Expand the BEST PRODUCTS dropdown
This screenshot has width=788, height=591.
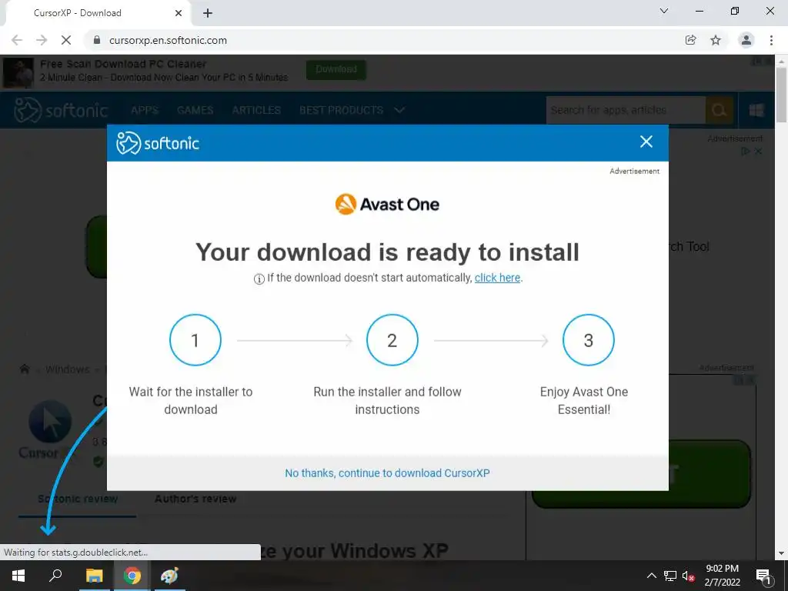tap(352, 110)
